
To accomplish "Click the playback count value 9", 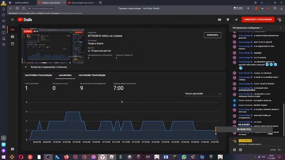I will click(x=81, y=88).
